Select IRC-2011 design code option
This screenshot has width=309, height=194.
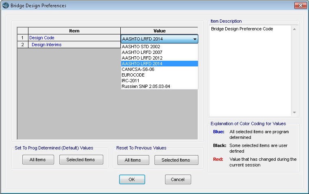[x=159, y=81]
